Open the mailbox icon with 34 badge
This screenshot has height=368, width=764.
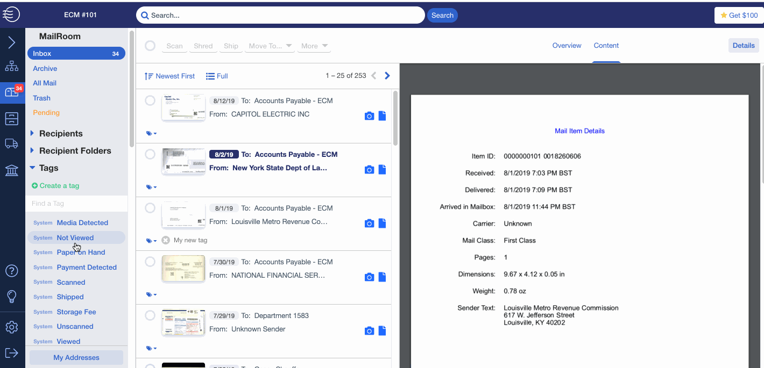[x=12, y=92]
